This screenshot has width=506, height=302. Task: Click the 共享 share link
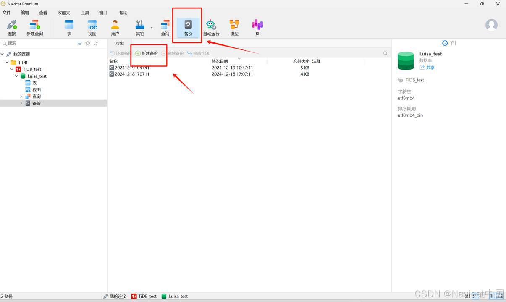click(x=427, y=68)
